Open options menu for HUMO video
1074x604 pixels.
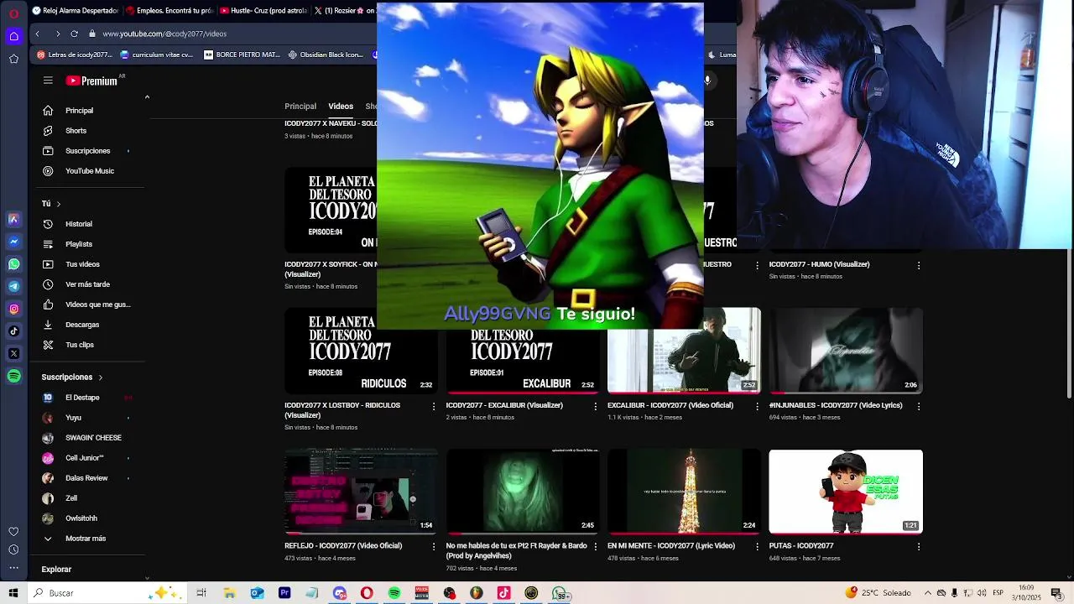(919, 265)
